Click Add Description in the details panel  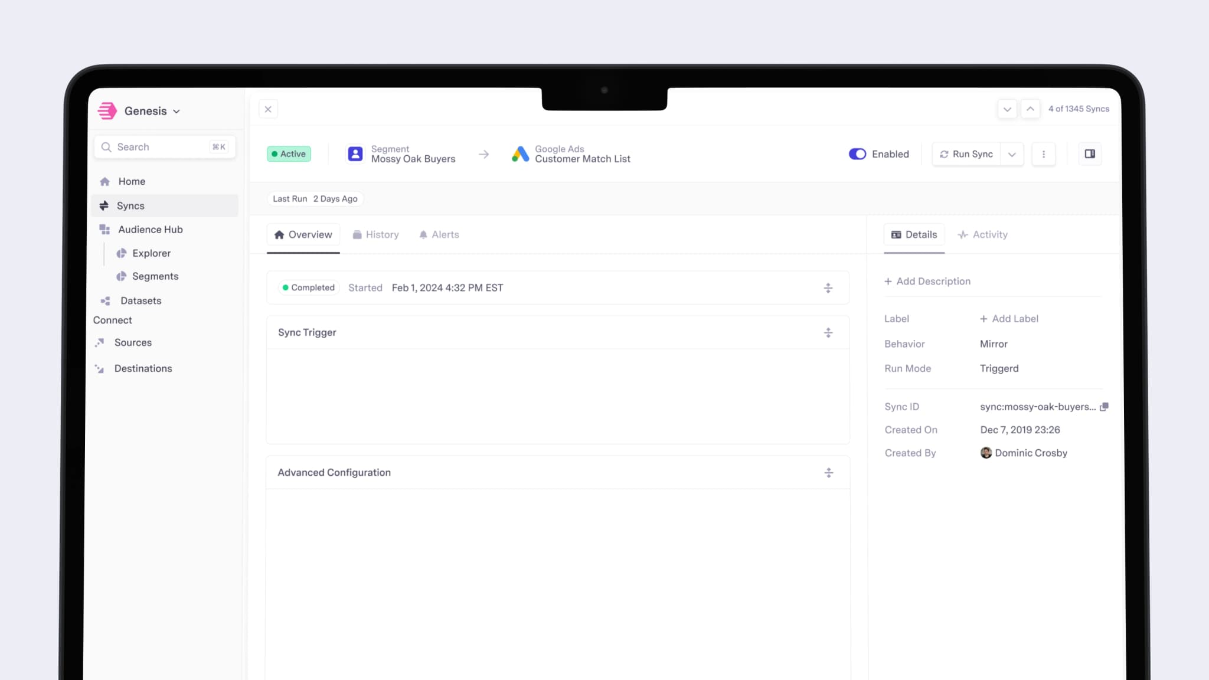pyautogui.click(x=927, y=281)
